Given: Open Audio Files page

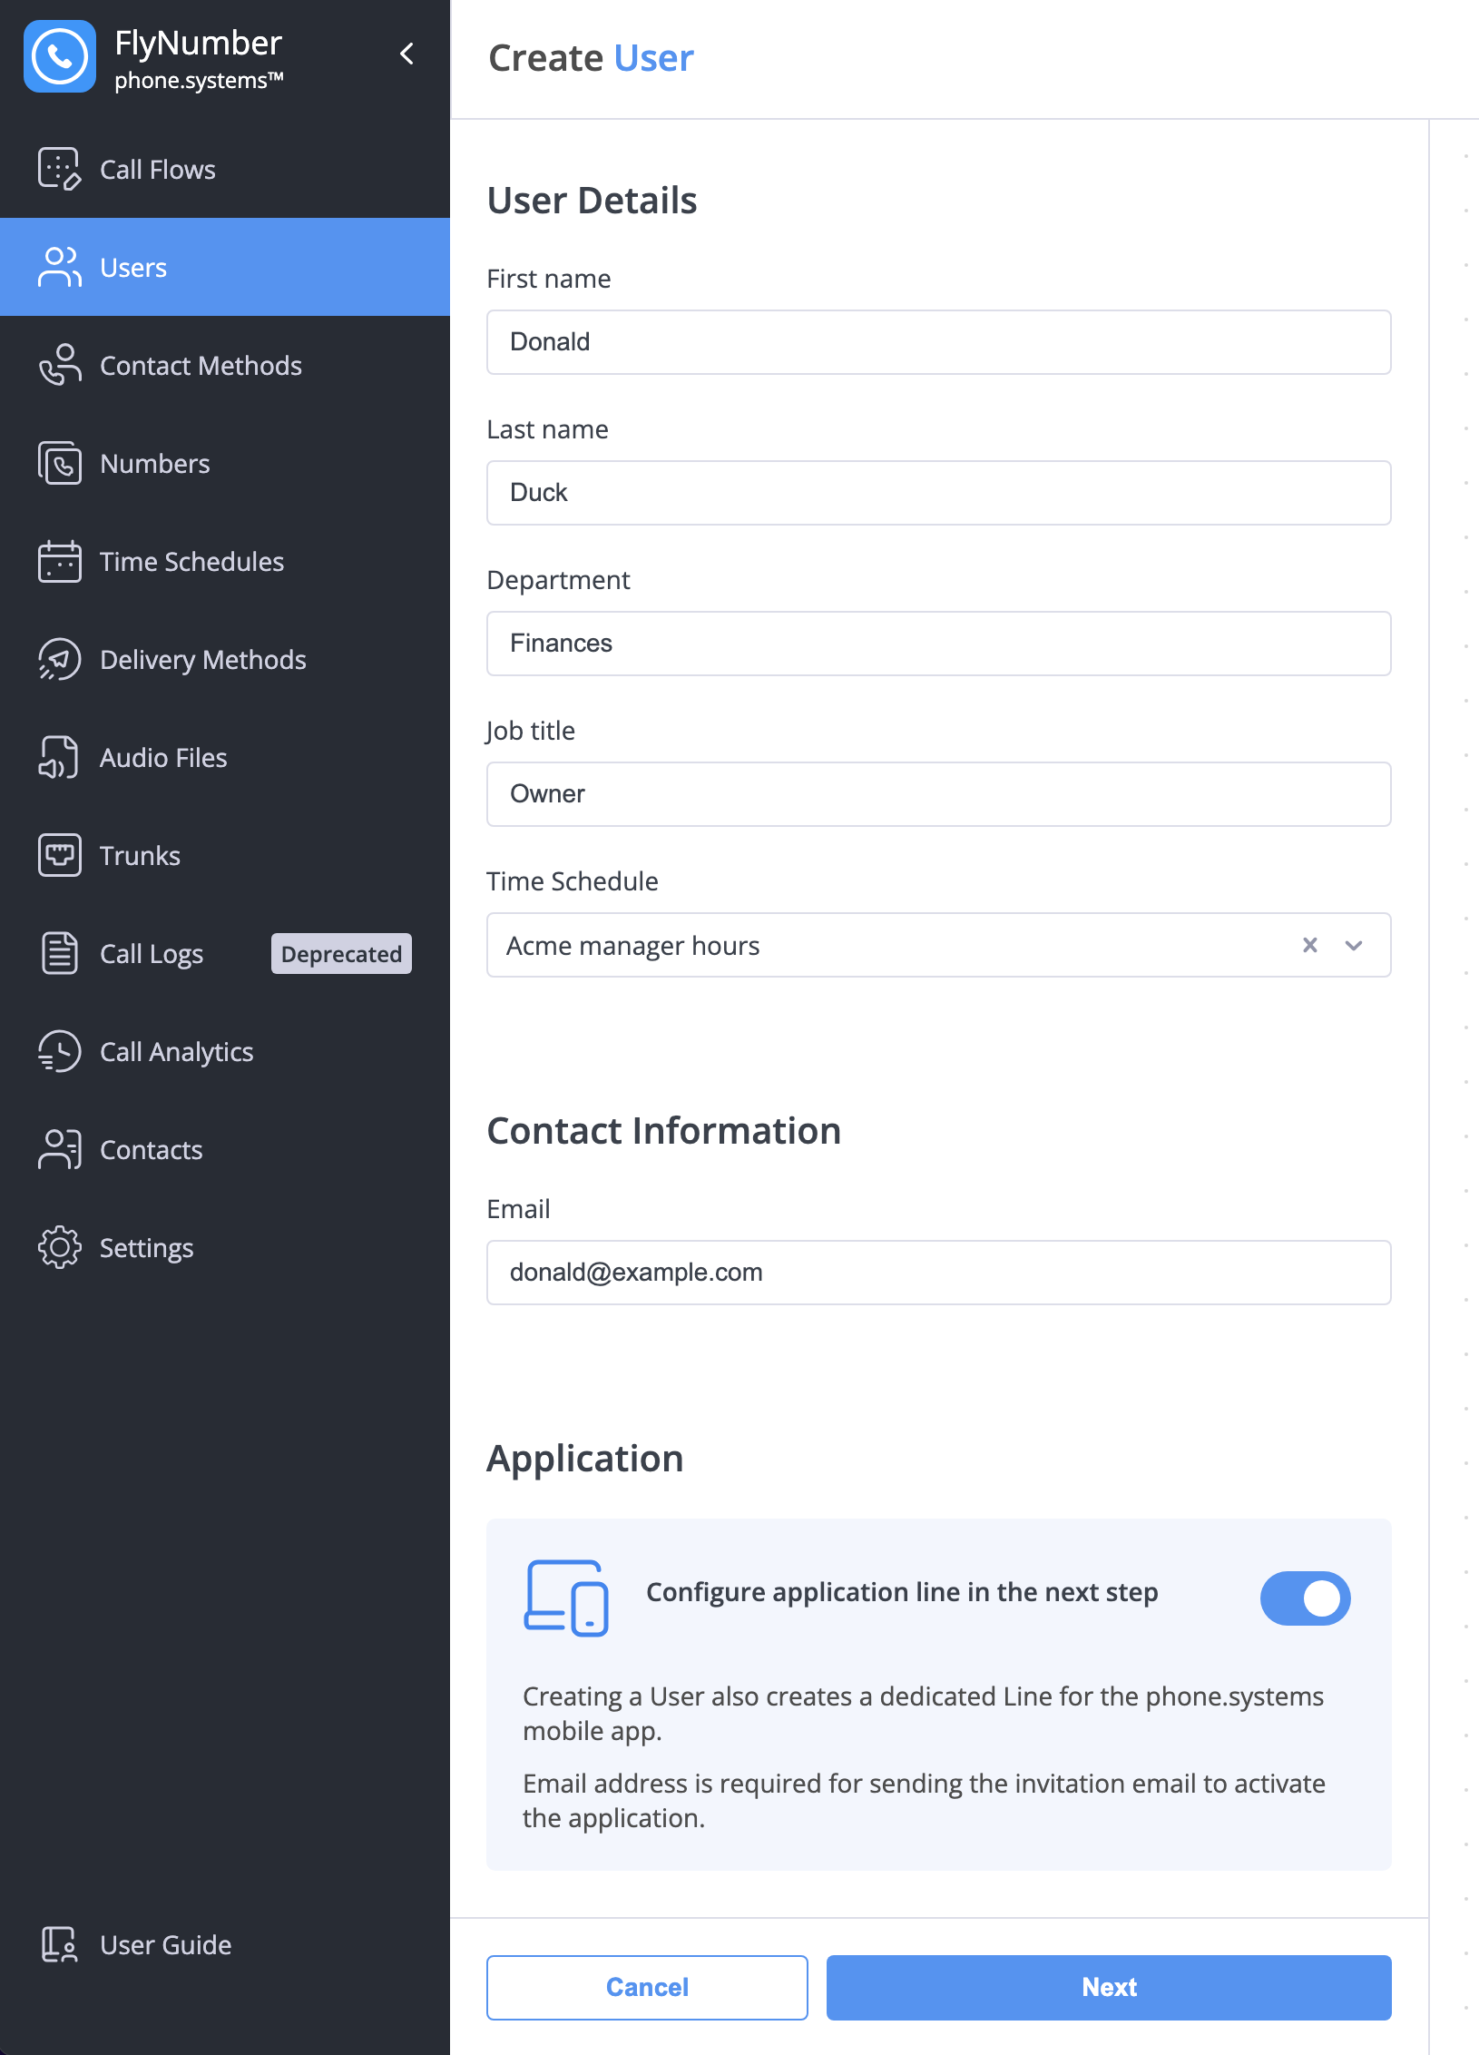Looking at the screenshot, I should (x=225, y=757).
